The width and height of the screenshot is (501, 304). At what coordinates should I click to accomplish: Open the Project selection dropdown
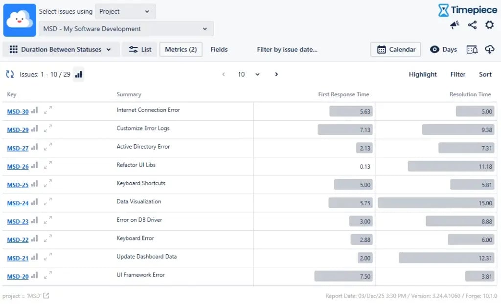tap(125, 11)
